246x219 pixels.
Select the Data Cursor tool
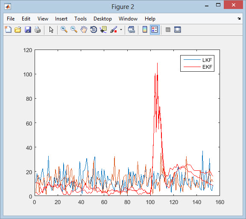pyautogui.click(x=103, y=29)
